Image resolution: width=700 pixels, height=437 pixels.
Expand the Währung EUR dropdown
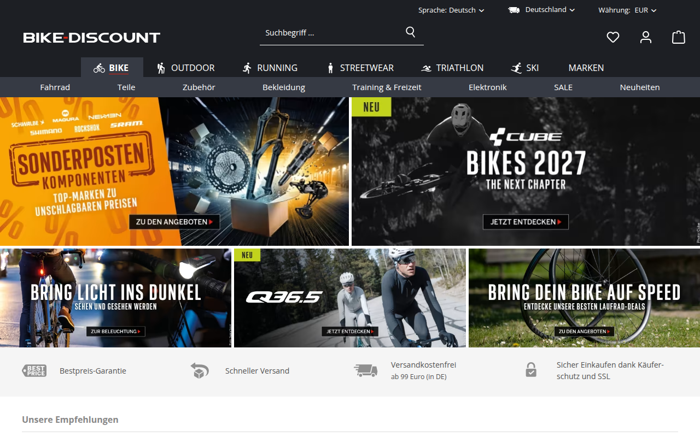[627, 10]
